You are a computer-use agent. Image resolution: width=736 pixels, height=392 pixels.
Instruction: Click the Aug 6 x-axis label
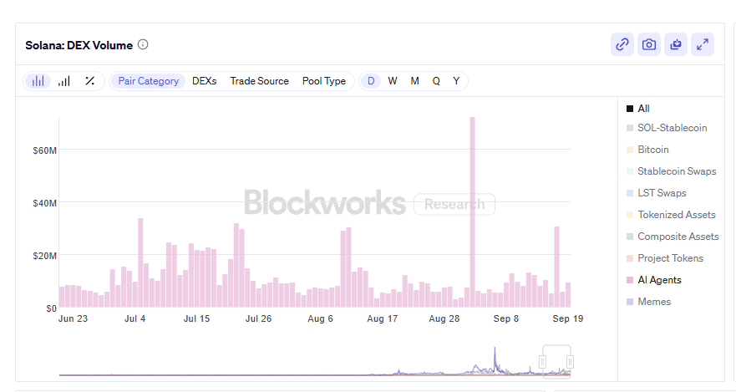[x=320, y=318]
